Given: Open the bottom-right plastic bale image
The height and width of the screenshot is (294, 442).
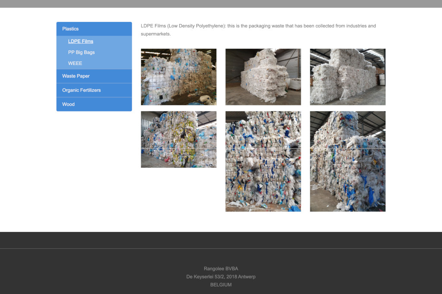Looking at the screenshot, I should pos(347,161).
